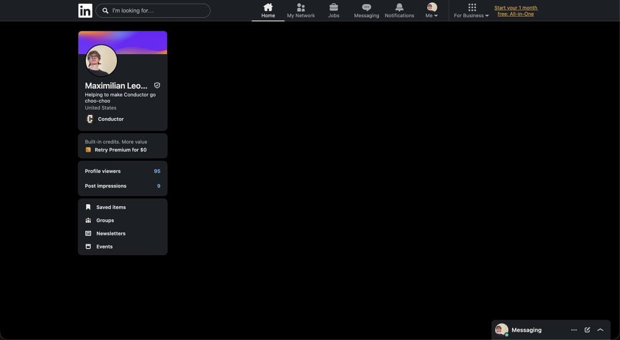This screenshot has width=620, height=340.
Task: Click the Groups people icon
Action: tap(88, 220)
